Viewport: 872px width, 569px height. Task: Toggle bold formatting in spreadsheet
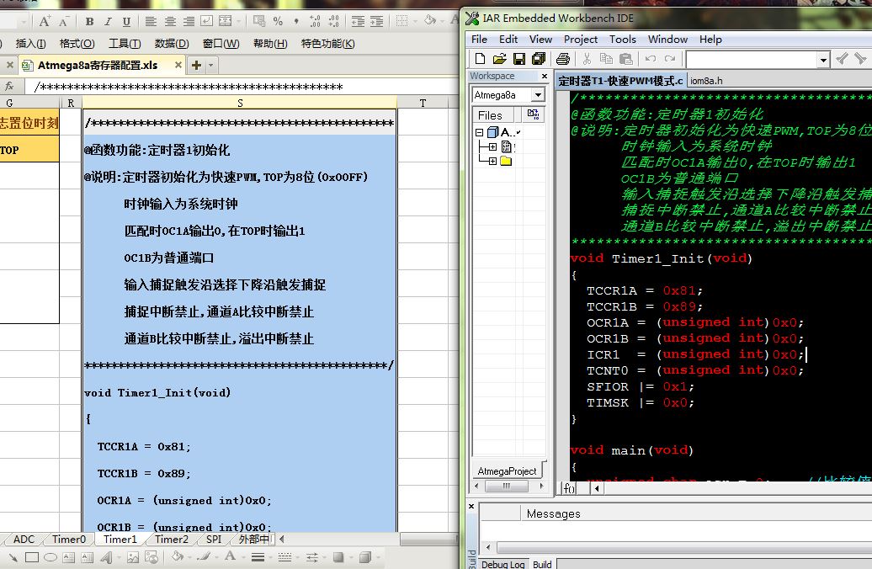[x=89, y=22]
